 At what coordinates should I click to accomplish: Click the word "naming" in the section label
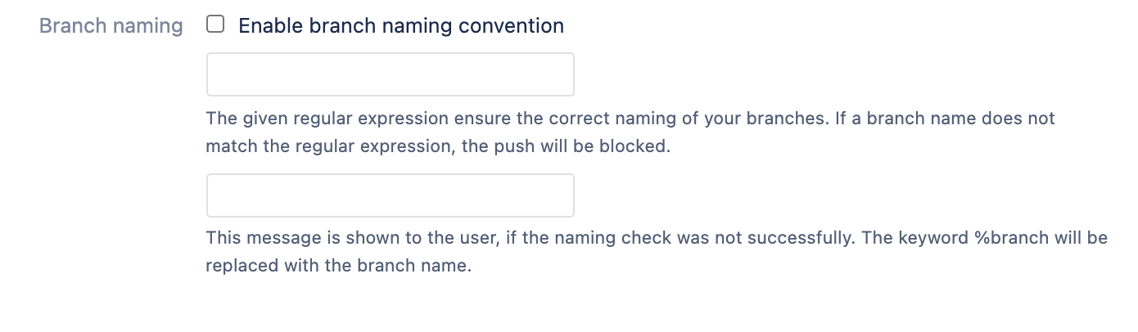(147, 25)
